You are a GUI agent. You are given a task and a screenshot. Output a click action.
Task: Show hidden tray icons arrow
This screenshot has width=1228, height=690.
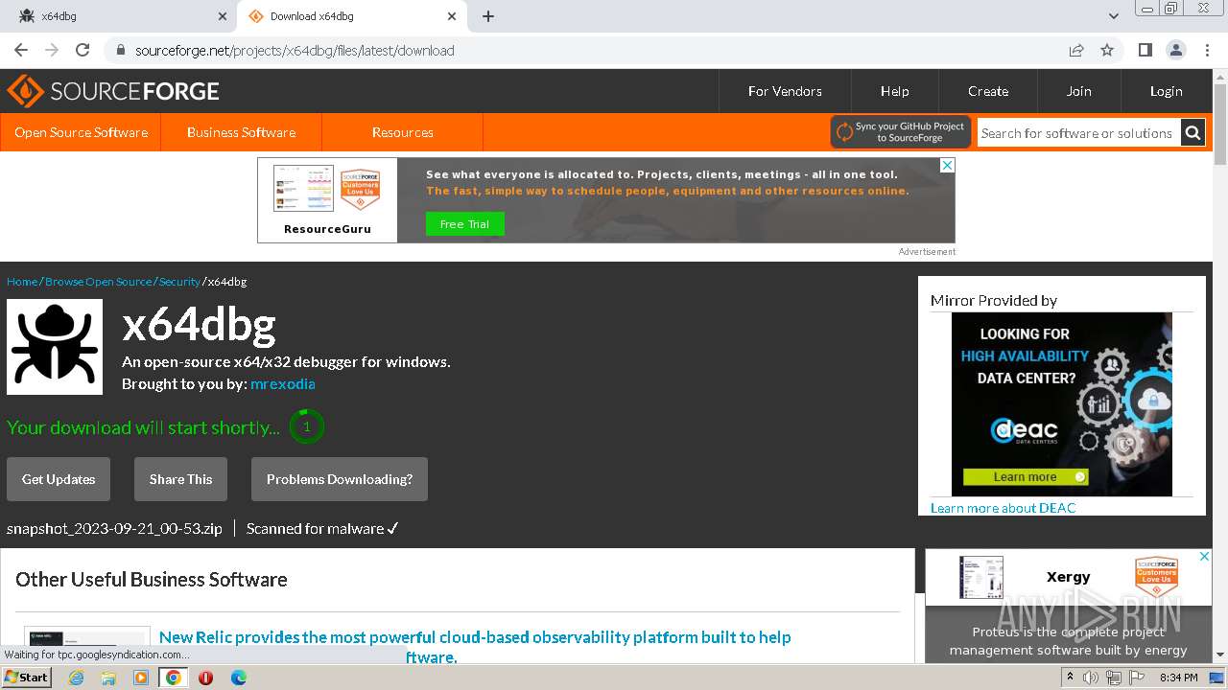1068,678
